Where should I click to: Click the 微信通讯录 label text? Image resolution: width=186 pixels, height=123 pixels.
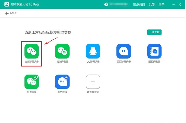click(63, 62)
